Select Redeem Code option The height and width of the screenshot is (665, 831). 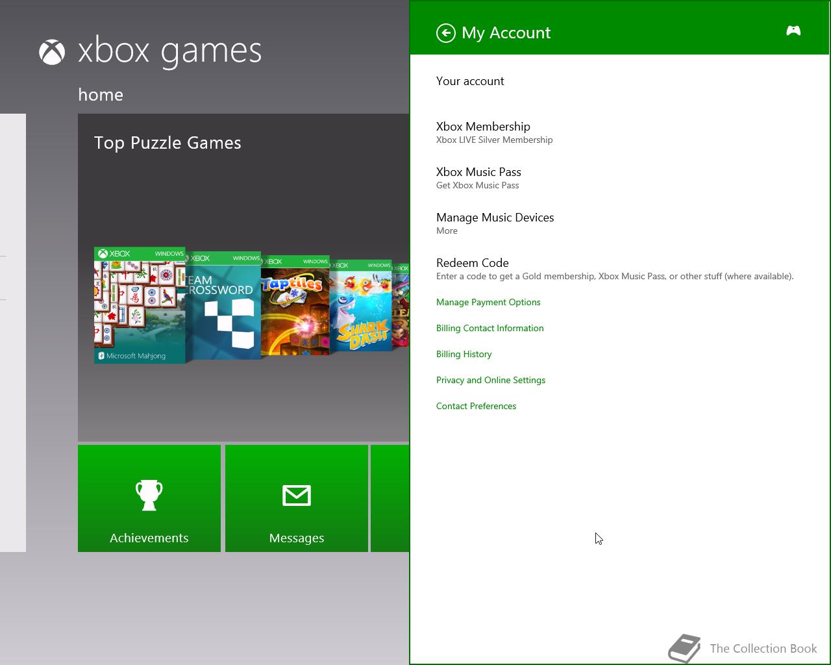pos(615,269)
